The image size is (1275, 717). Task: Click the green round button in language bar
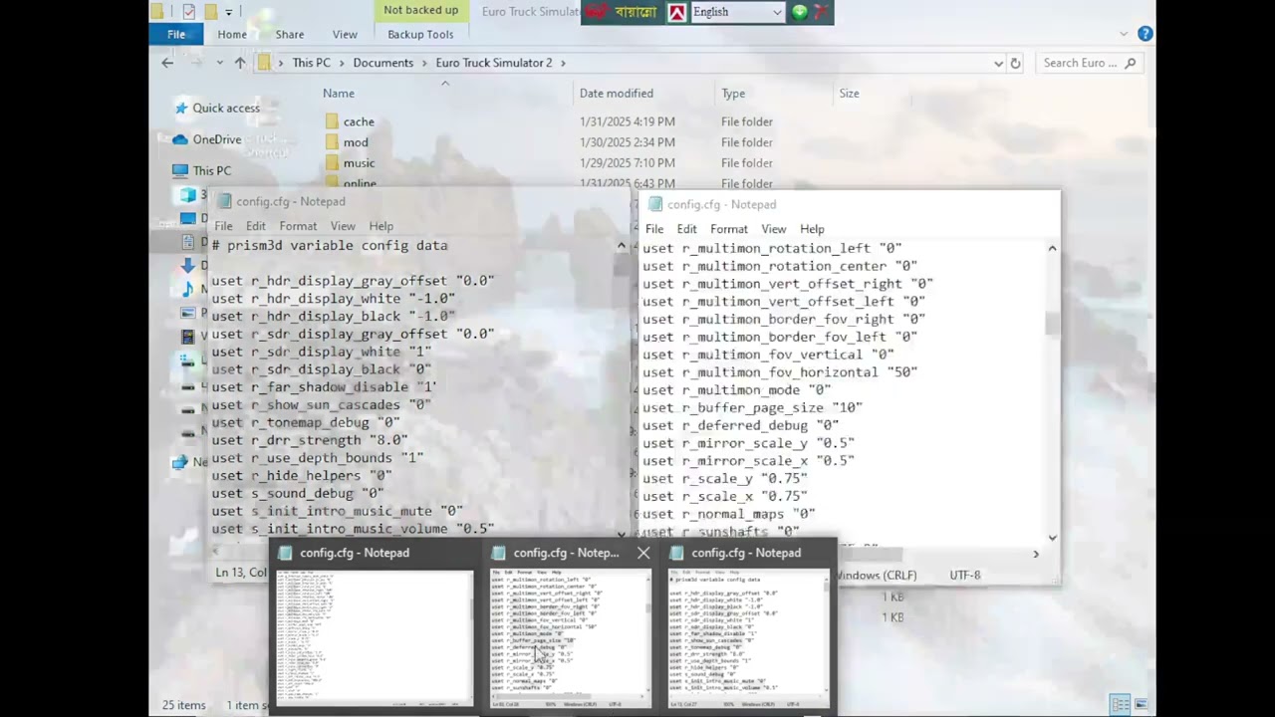[800, 12]
